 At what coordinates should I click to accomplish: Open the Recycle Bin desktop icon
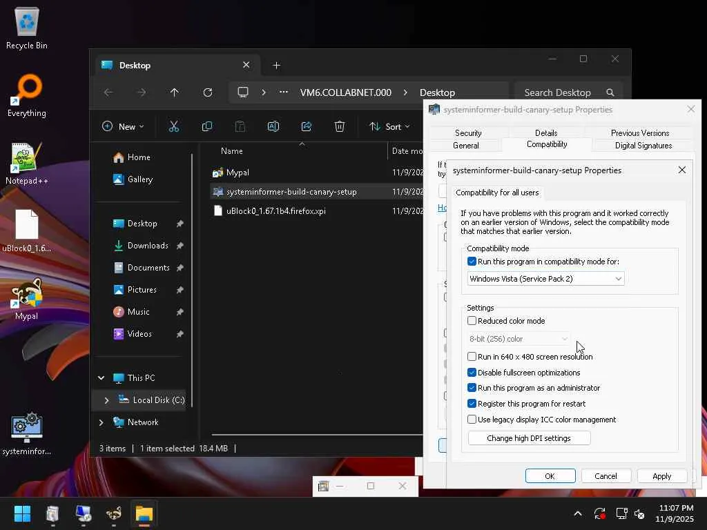(x=27, y=28)
